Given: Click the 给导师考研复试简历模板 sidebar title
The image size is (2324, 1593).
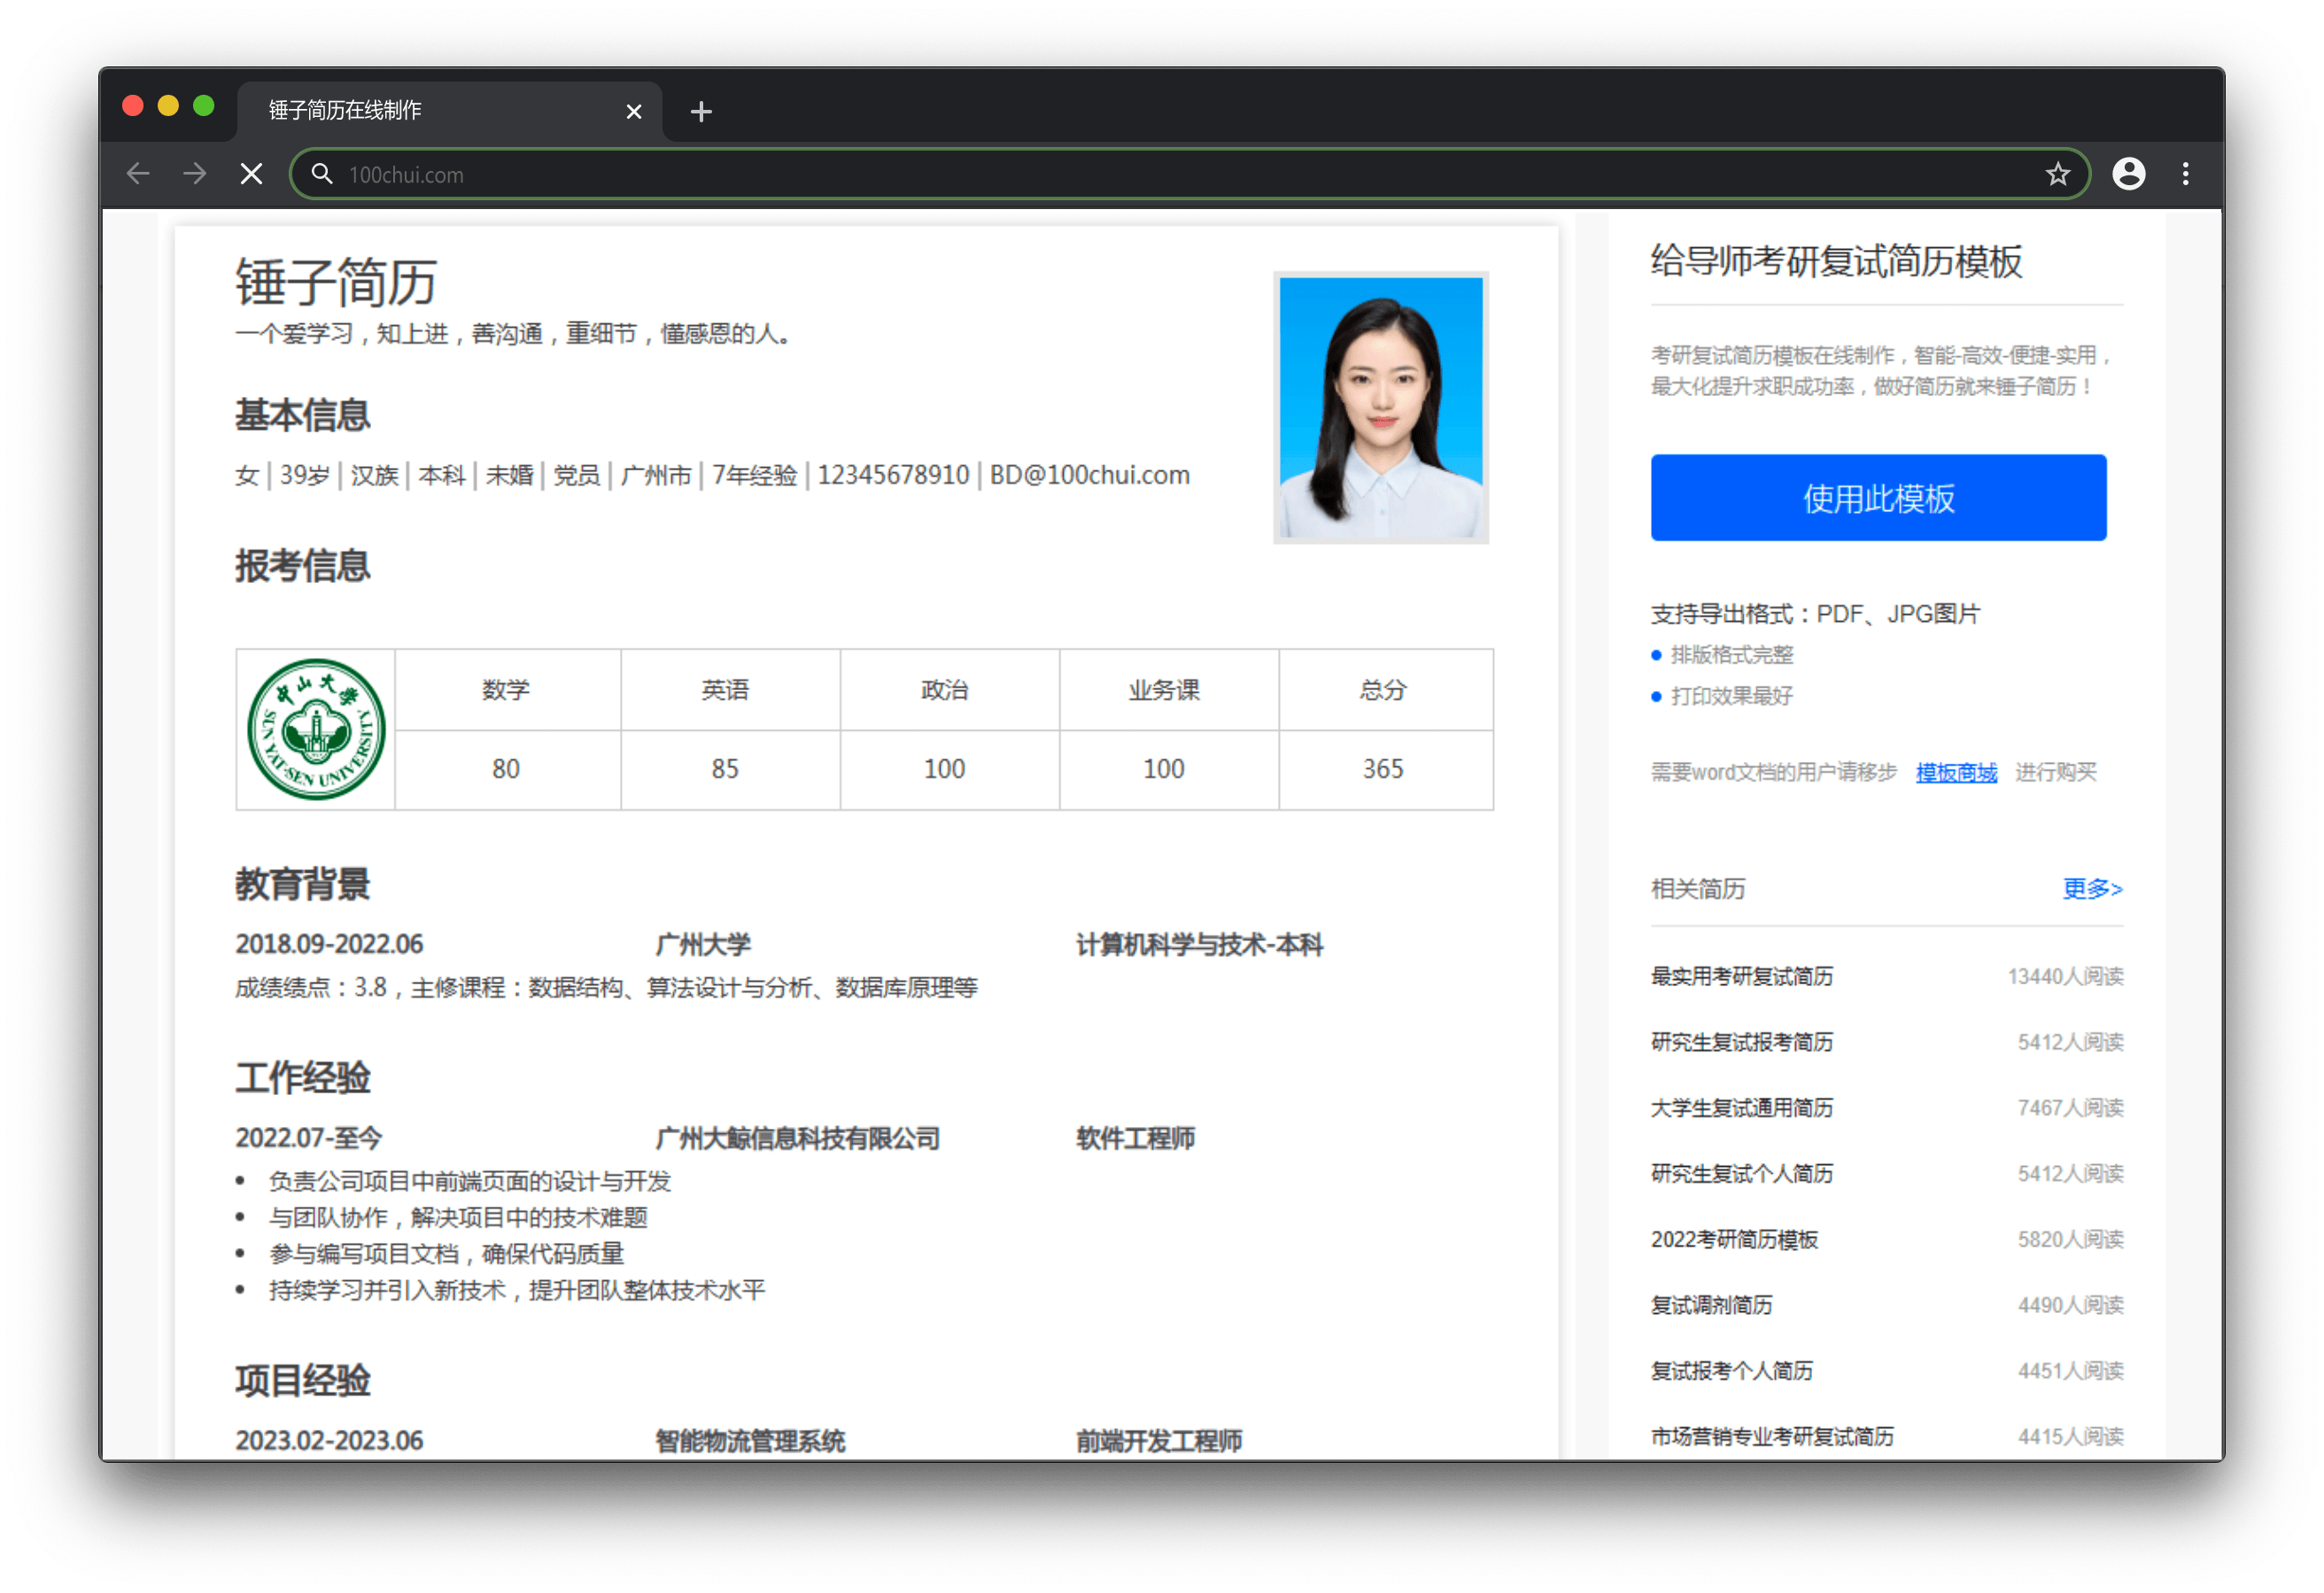Looking at the screenshot, I should click(x=1836, y=261).
